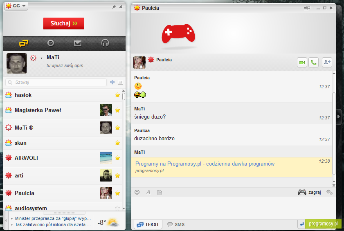Add person to conversation with Paulcia
Viewport: 344px width, 231px height.
(x=327, y=63)
